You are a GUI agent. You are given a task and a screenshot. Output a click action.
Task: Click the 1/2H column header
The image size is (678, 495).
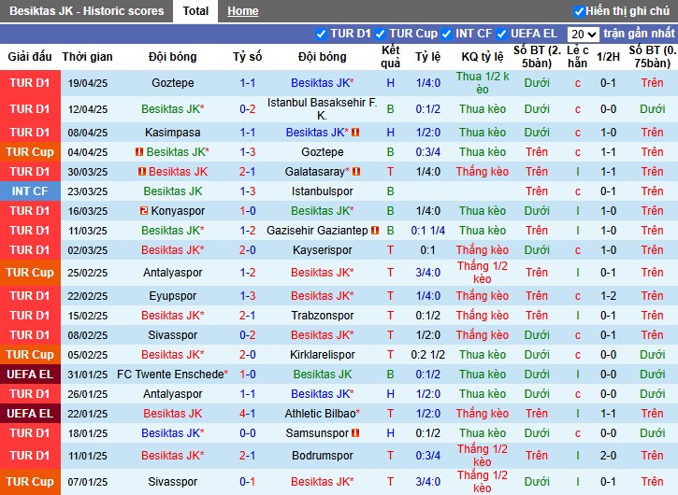(x=608, y=57)
